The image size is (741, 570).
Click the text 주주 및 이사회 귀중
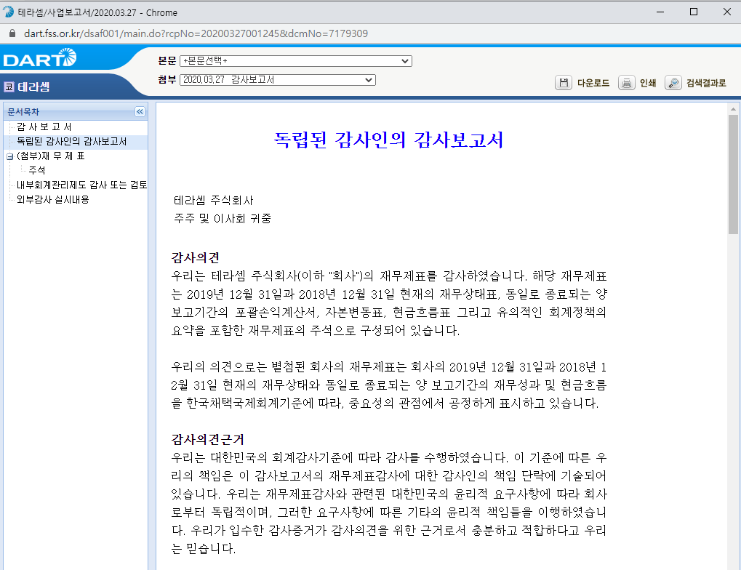[223, 218]
